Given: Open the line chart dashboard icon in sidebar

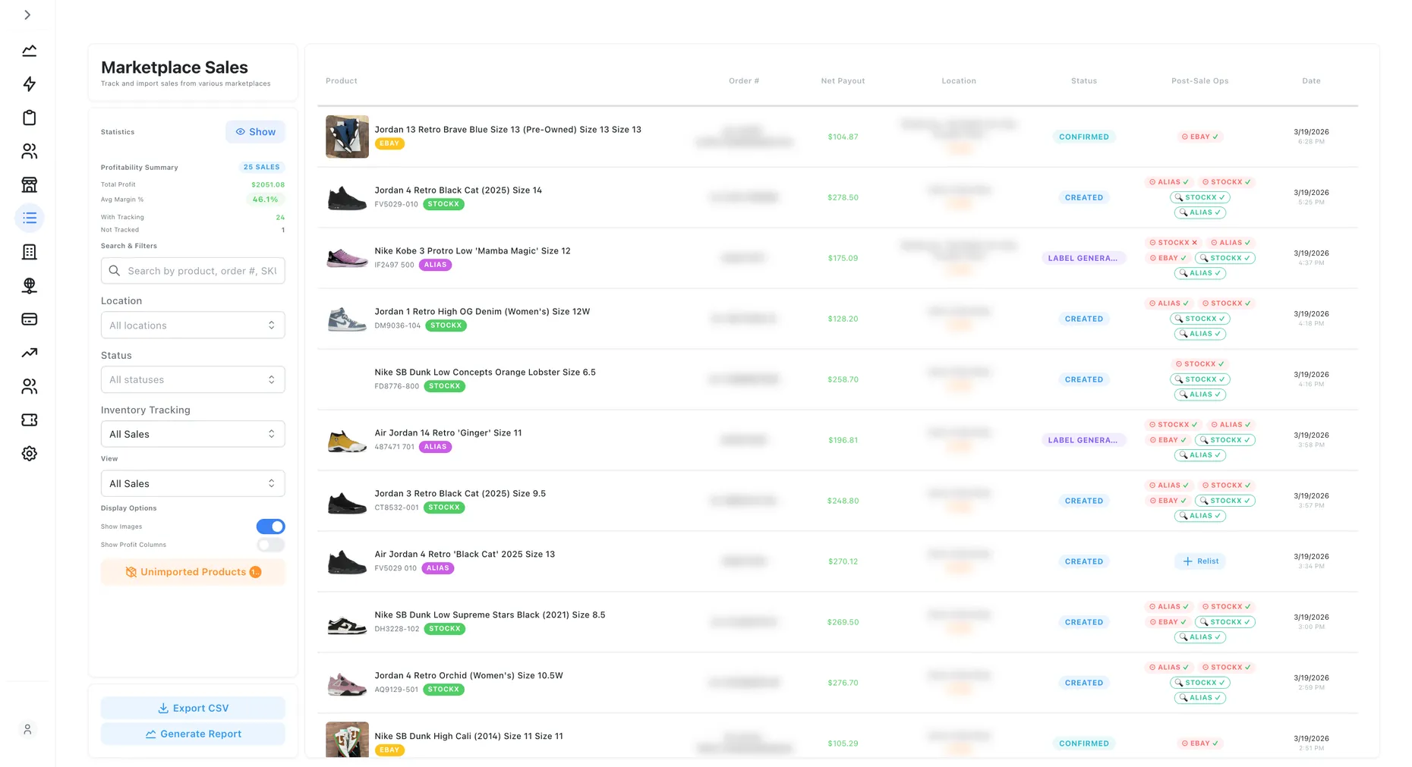Looking at the screenshot, I should pyautogui.click(x=30, y=51).
